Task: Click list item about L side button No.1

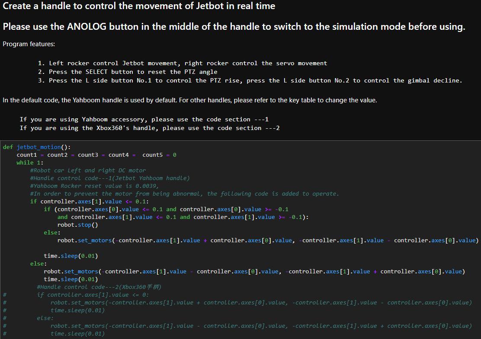Action: pyautogui.click(x=250, y=80)
